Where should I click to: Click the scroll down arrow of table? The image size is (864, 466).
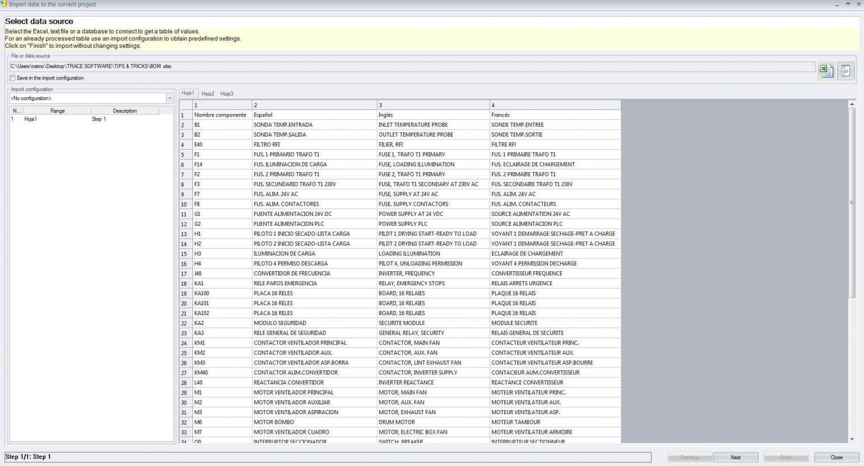click(852, 440)
